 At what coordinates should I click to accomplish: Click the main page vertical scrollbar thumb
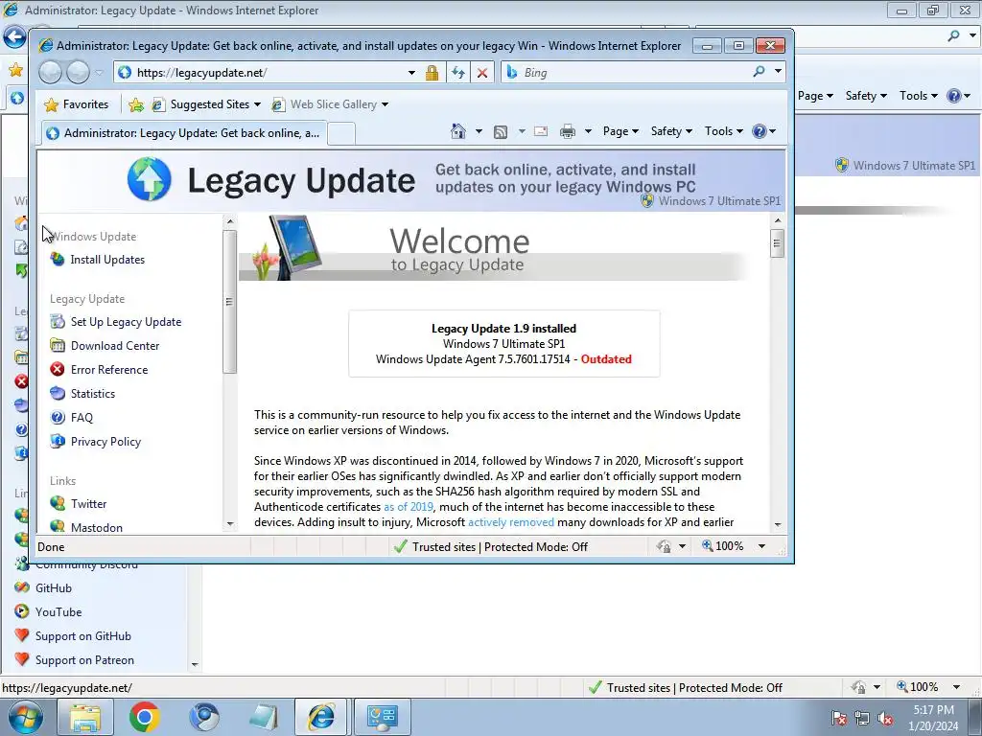point(777,242)
